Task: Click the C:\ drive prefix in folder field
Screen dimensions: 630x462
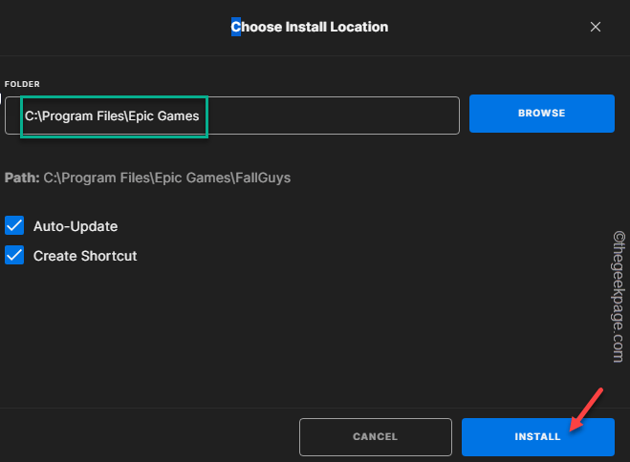Action: (x=33, y=115)
